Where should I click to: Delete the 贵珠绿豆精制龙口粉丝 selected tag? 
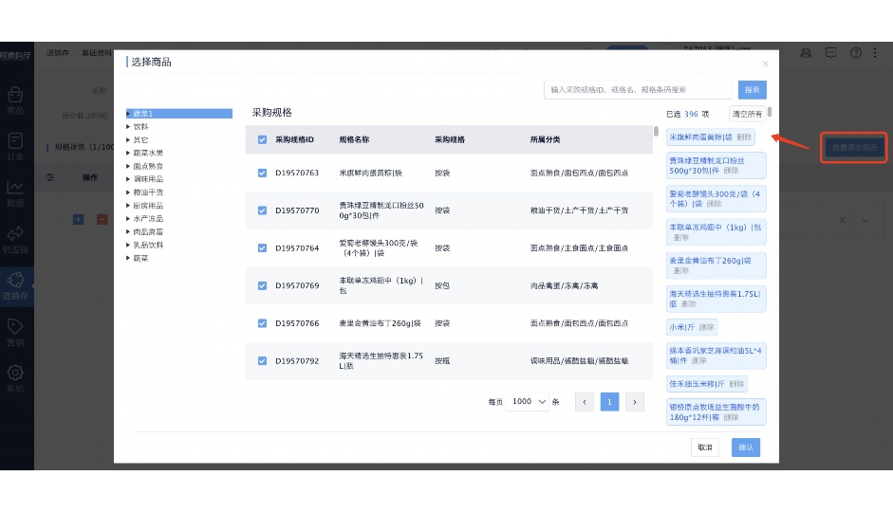(731, 170)
